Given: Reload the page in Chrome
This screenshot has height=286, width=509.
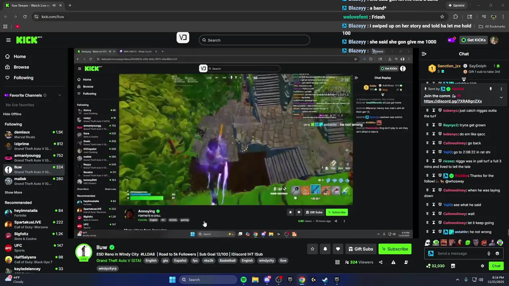Looking at the screenshot, I should click(x=25, y=17).
